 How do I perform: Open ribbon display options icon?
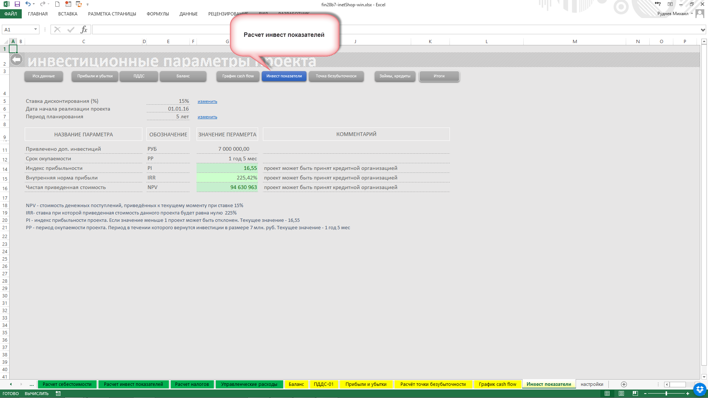tap(670, 4)
